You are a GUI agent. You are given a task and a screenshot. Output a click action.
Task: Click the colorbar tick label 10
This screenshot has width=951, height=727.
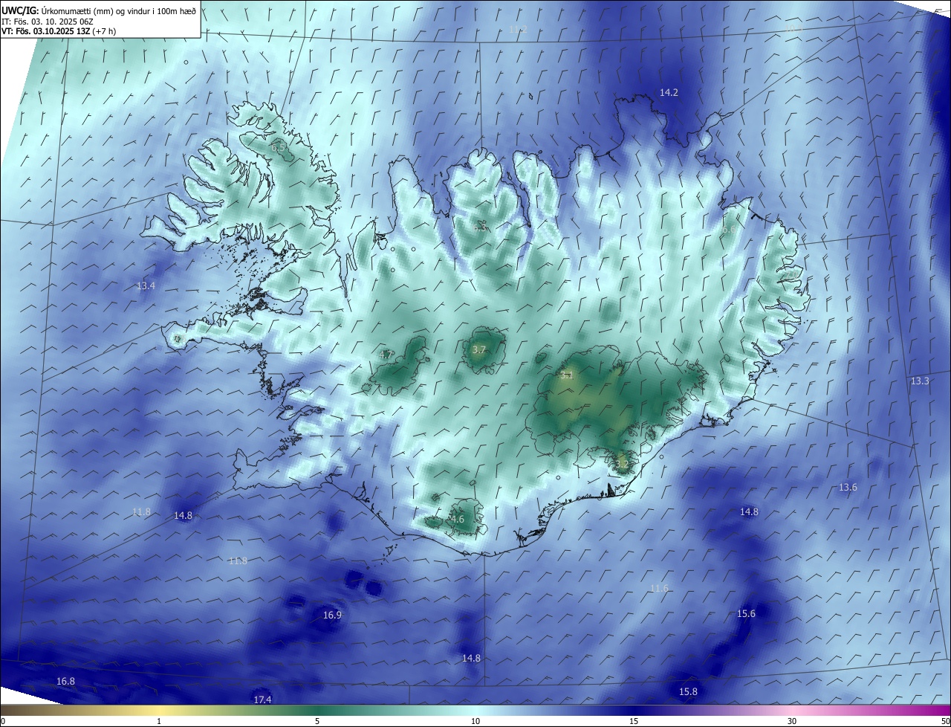click(x=475, y=722)
